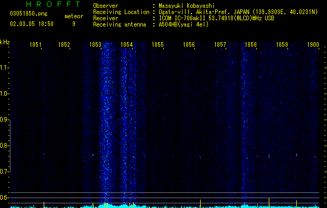Click the 1854 time axis label

126,44
